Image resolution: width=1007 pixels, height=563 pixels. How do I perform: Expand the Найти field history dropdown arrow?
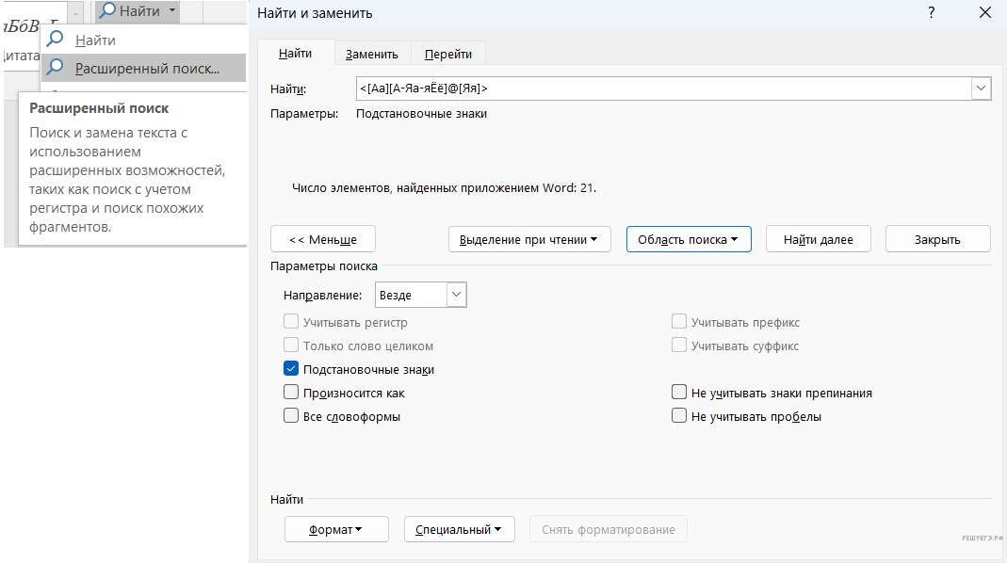pos(981,88)
